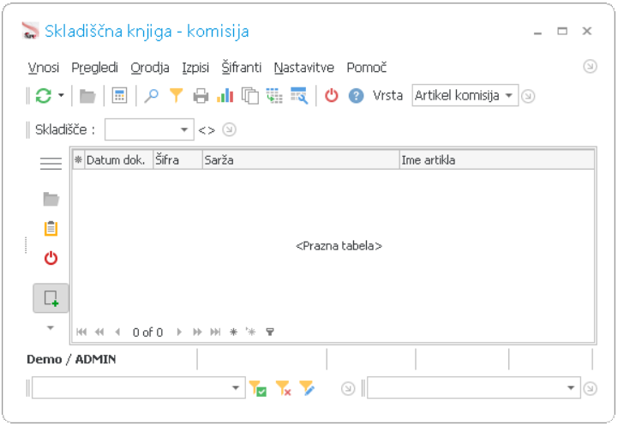Open the blue help question icon

(356, 96)
